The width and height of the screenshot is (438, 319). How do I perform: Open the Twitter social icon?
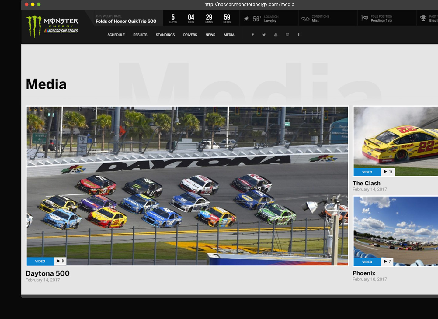click(x=264, y=35)
